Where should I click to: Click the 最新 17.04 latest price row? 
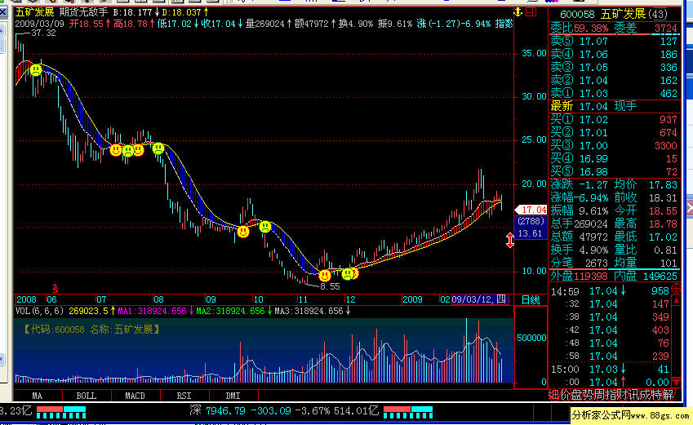(x=614, y=107)
